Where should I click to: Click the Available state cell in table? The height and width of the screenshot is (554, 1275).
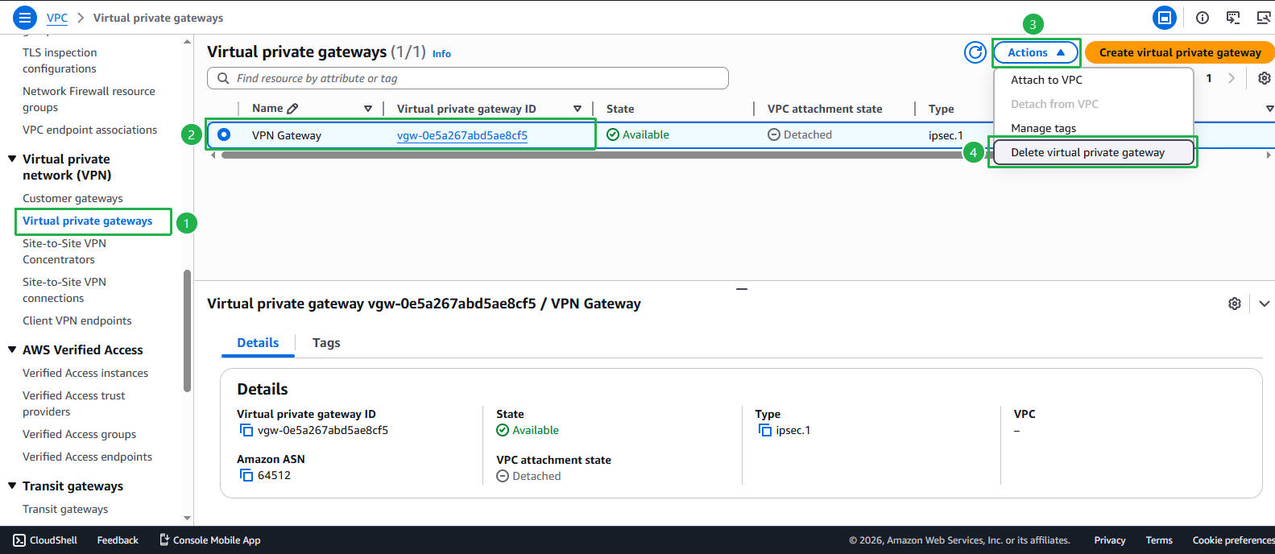tap(638, 134)
